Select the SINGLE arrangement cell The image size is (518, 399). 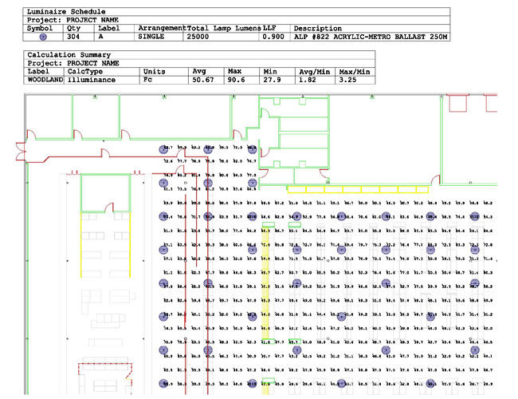(x=151, y=37)
